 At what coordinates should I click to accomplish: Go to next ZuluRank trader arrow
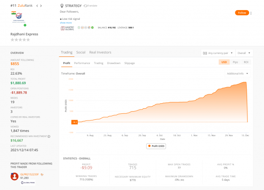[x=41, y=6]
